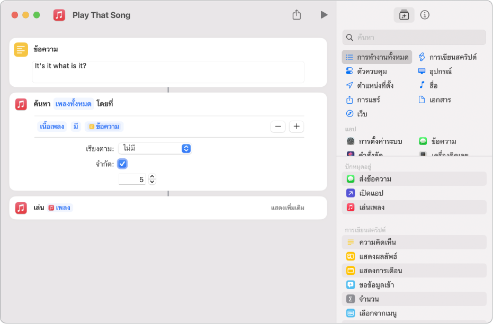Click the Share shortcut icon

(297, 15)
